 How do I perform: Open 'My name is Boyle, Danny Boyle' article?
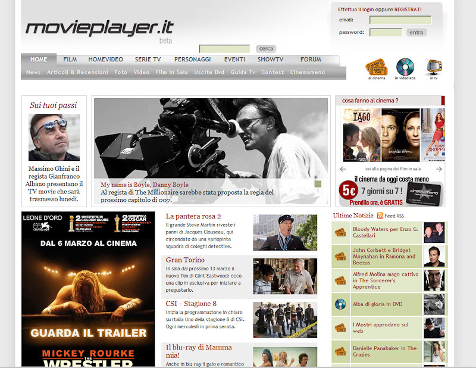(x=145, y=185)
